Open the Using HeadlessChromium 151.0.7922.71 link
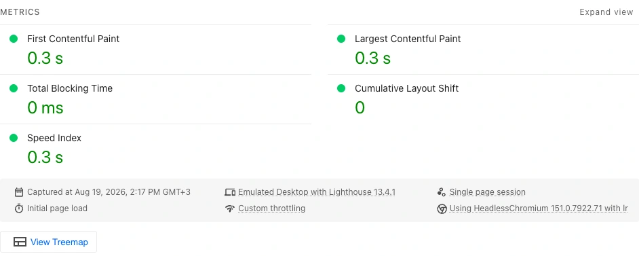The width and height of the screenshot is (639, 256). coord(539,208)
